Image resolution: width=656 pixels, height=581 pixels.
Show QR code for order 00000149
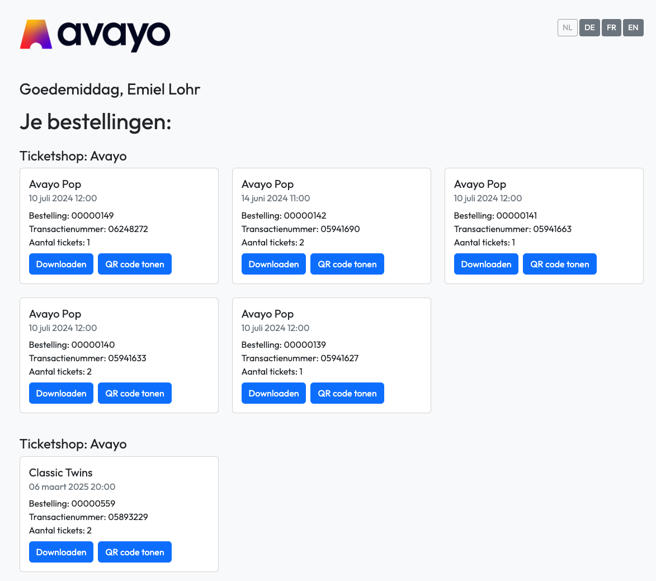point(135,264)
